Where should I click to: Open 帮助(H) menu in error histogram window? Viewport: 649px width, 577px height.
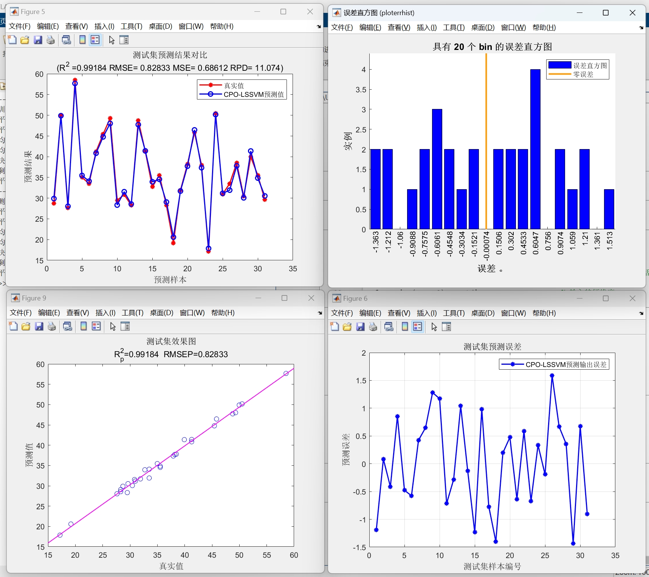click(x=544, y=27)
